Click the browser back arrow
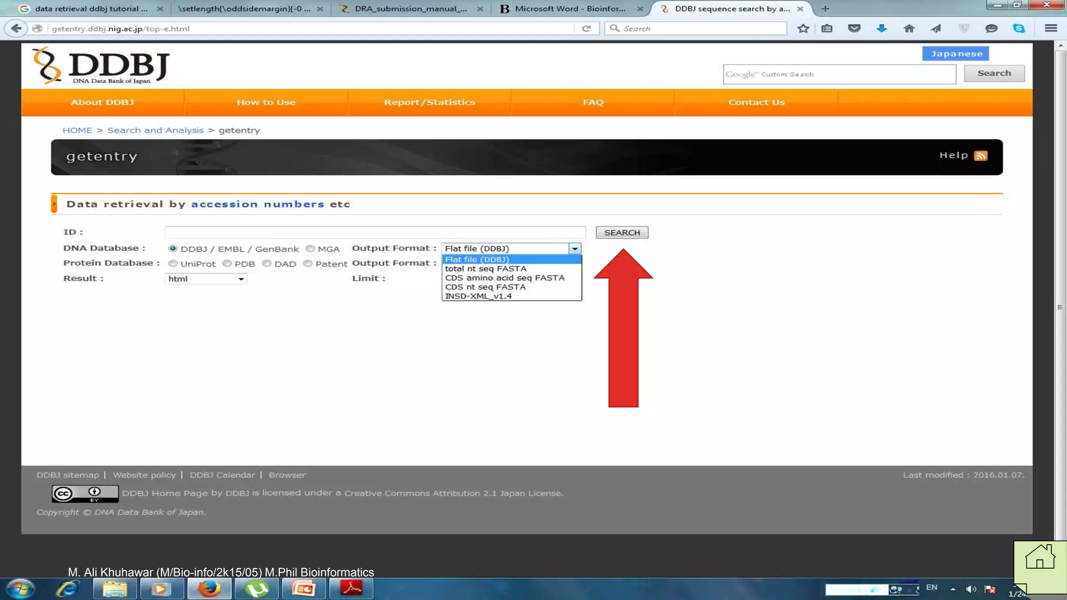This screenshot has width=1067, height=600. tap(16, 29)
